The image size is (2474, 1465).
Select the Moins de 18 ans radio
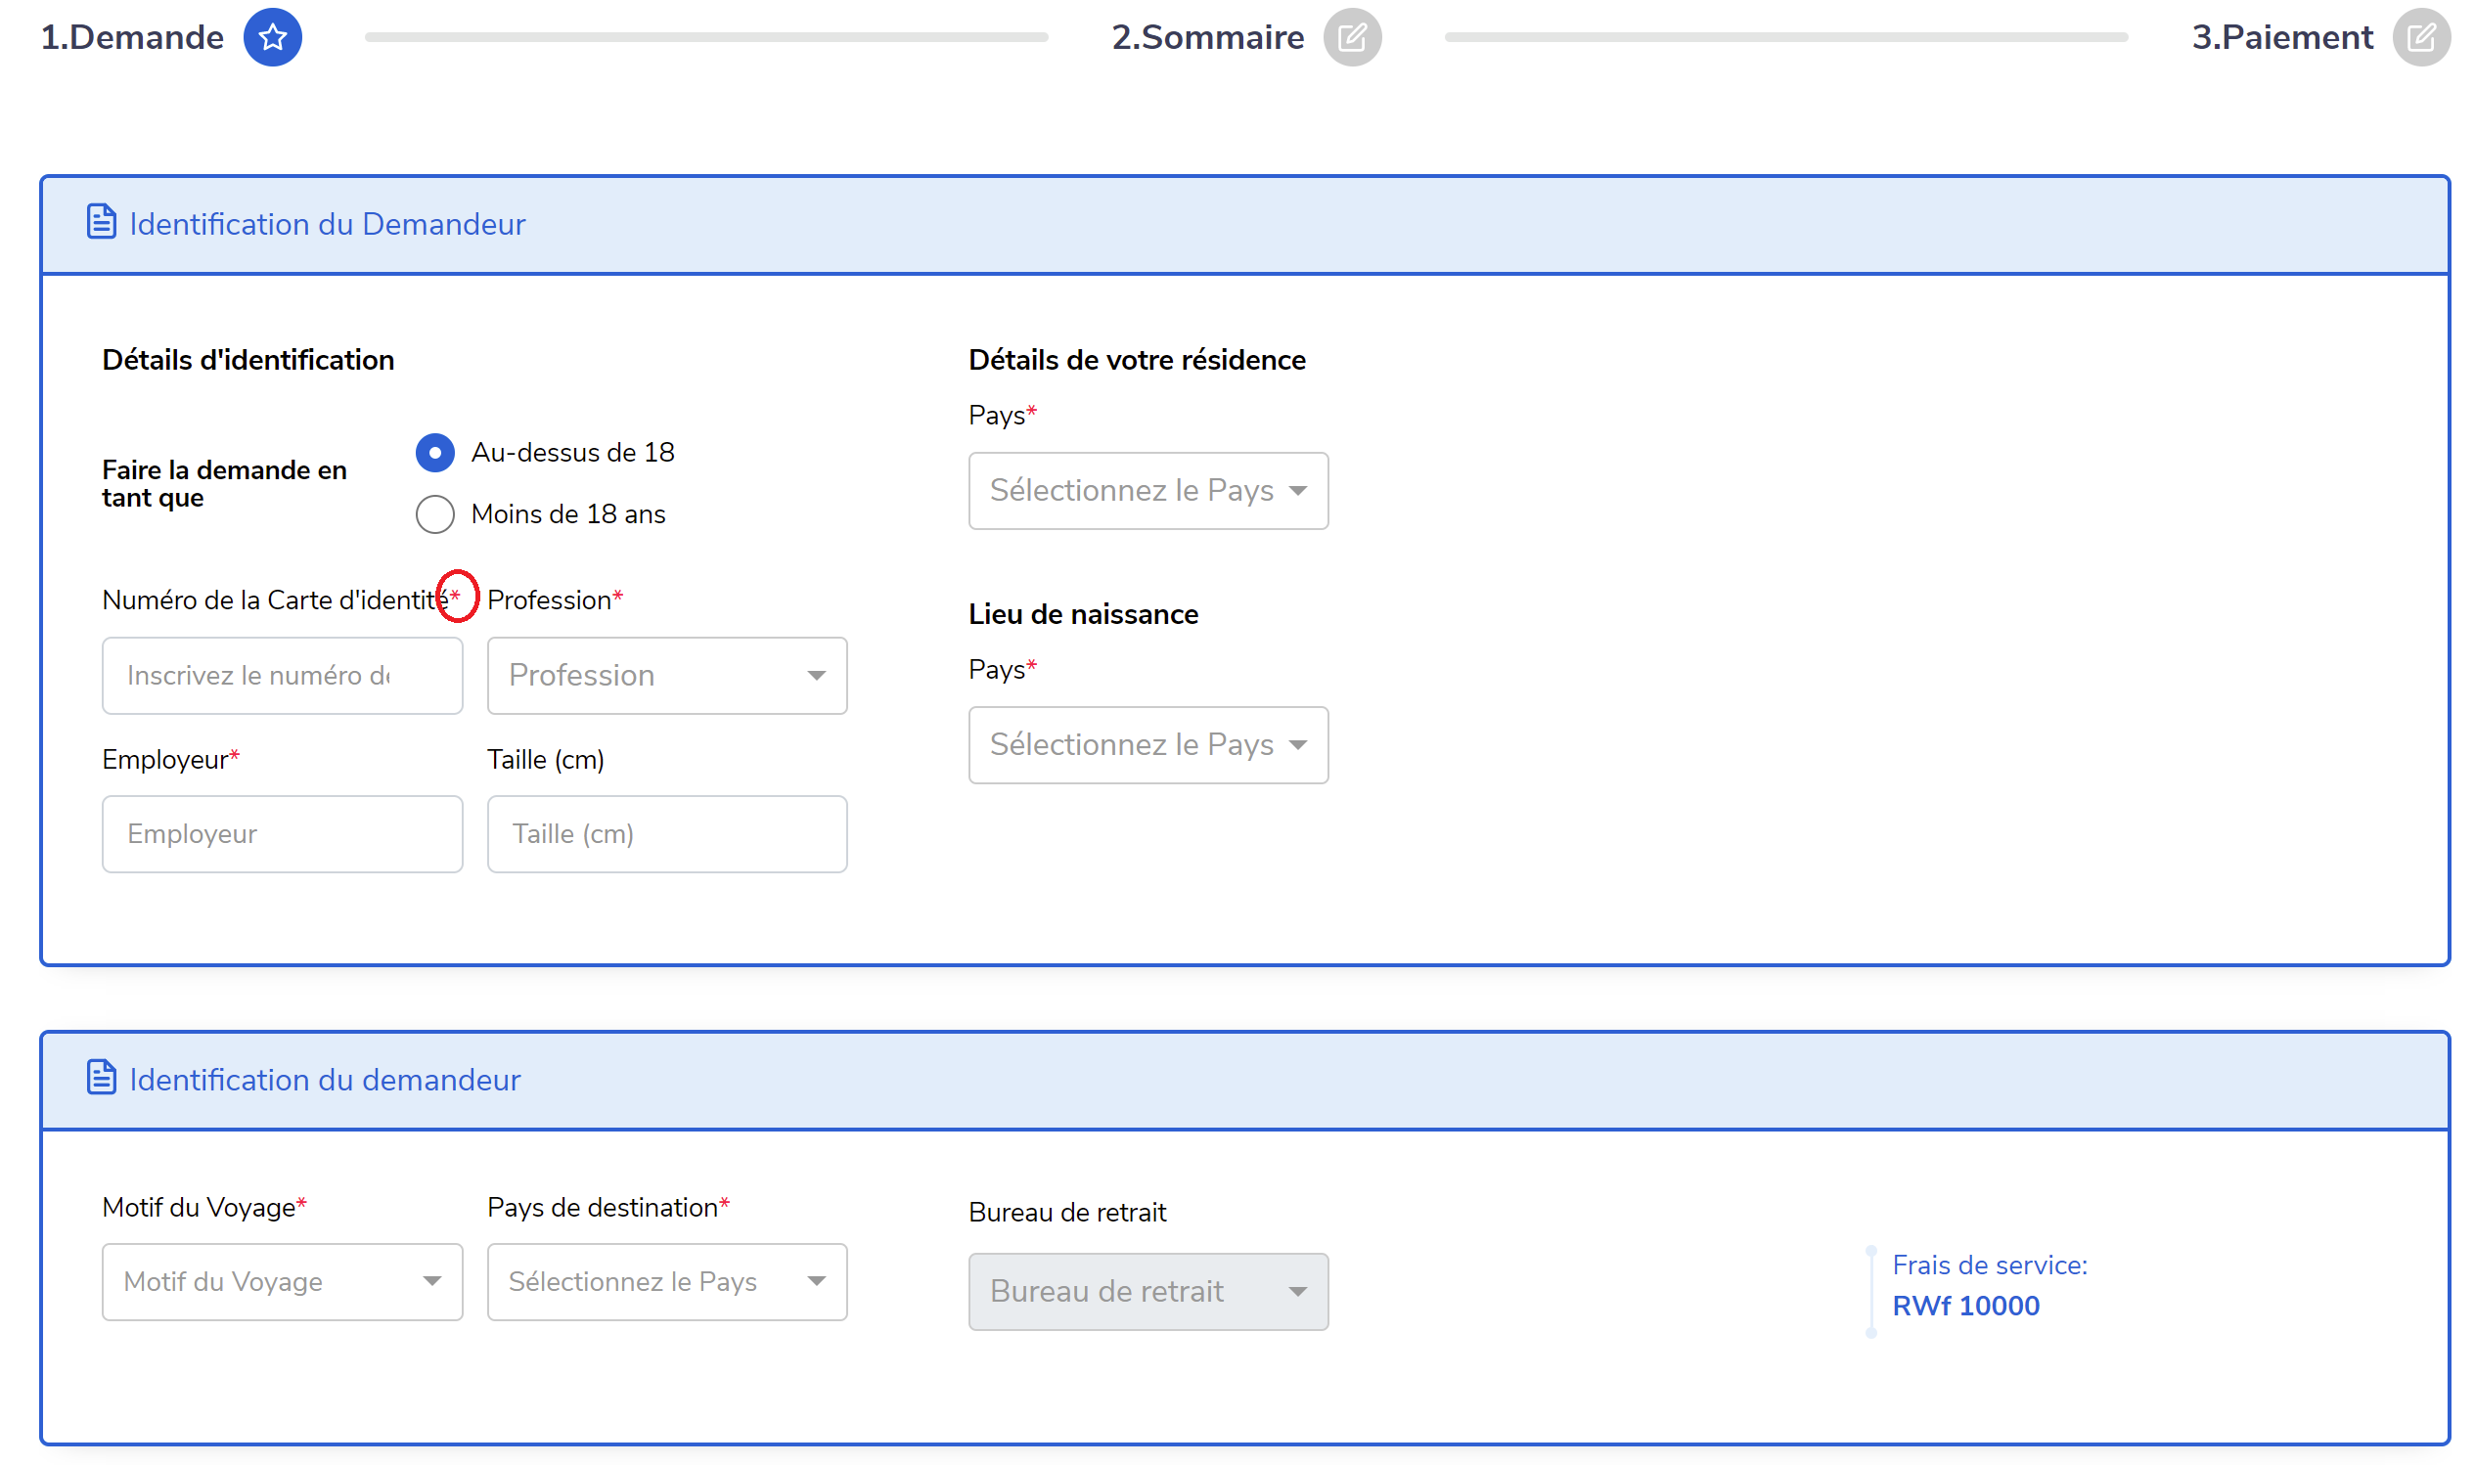[434, 514]
